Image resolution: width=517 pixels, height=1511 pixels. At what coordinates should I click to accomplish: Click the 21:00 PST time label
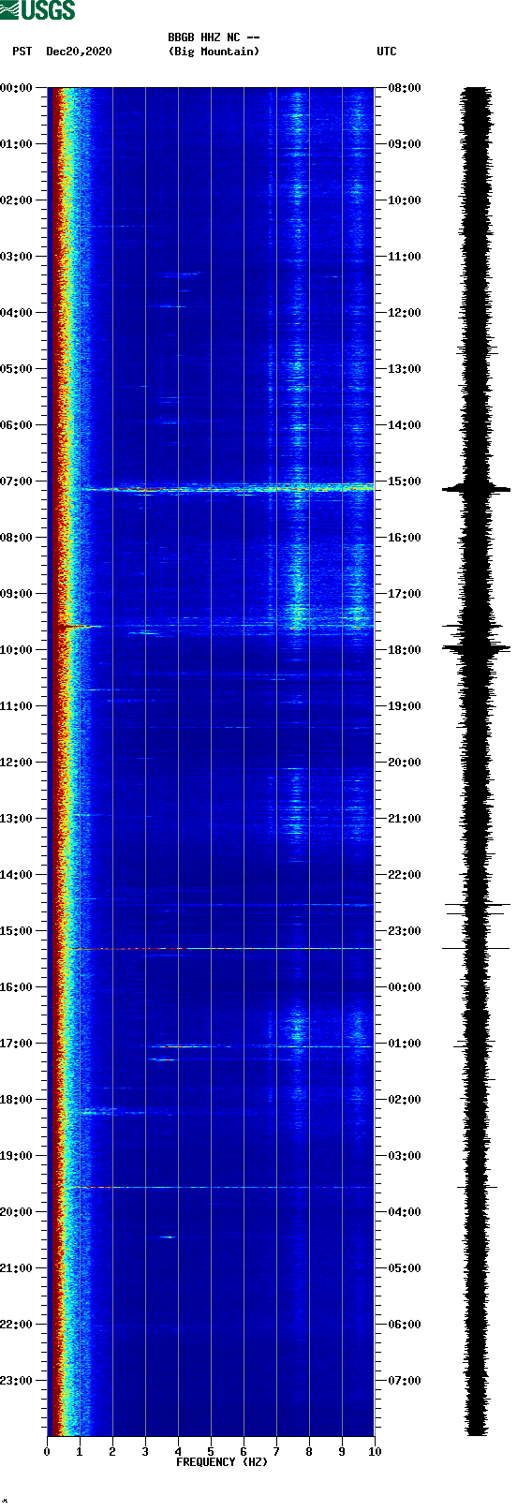point(17,1267)
